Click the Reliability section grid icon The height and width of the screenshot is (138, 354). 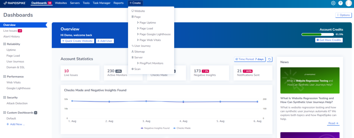point(4,44)
